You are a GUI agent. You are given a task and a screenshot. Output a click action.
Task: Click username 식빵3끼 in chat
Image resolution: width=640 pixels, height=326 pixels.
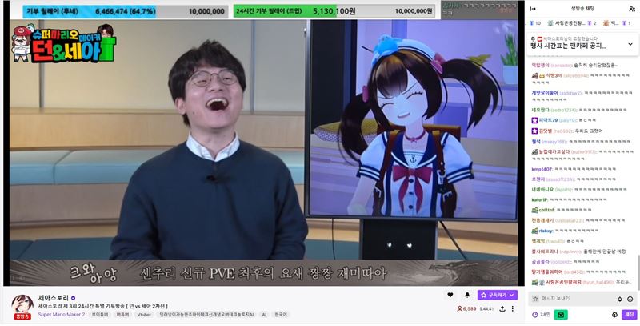(x=554, y=75)
